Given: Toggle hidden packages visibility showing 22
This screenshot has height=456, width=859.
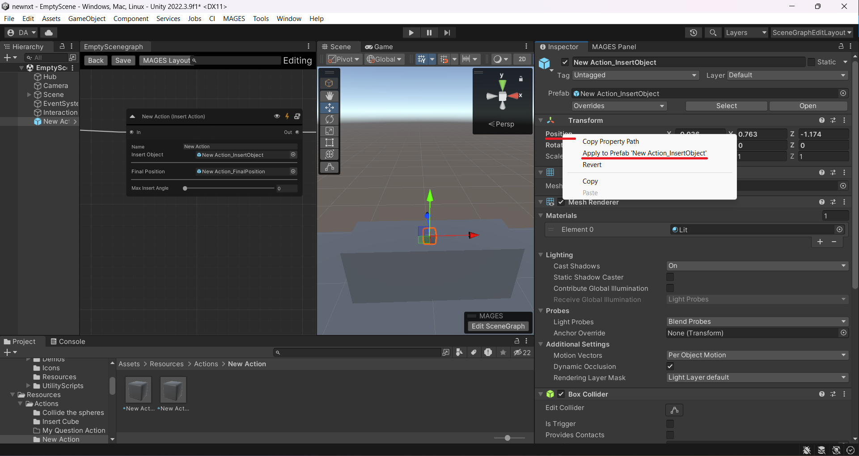Looking at the screenshot, I should tap(522, 352).
